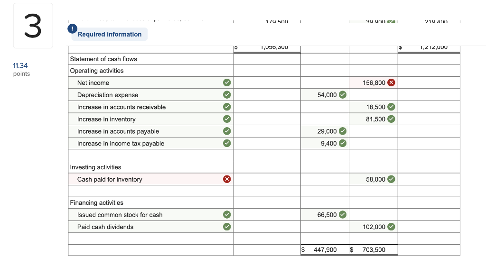
Task: Click the blue exclamation info icon
Action: (72, 29)
